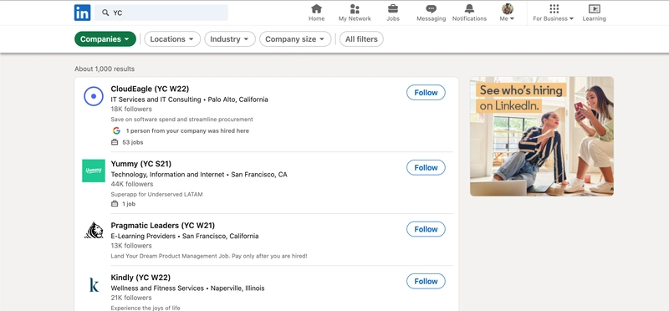
Task: Click 'Technology, Information and Internet • San Francisco' line
Action: [199, 175]
